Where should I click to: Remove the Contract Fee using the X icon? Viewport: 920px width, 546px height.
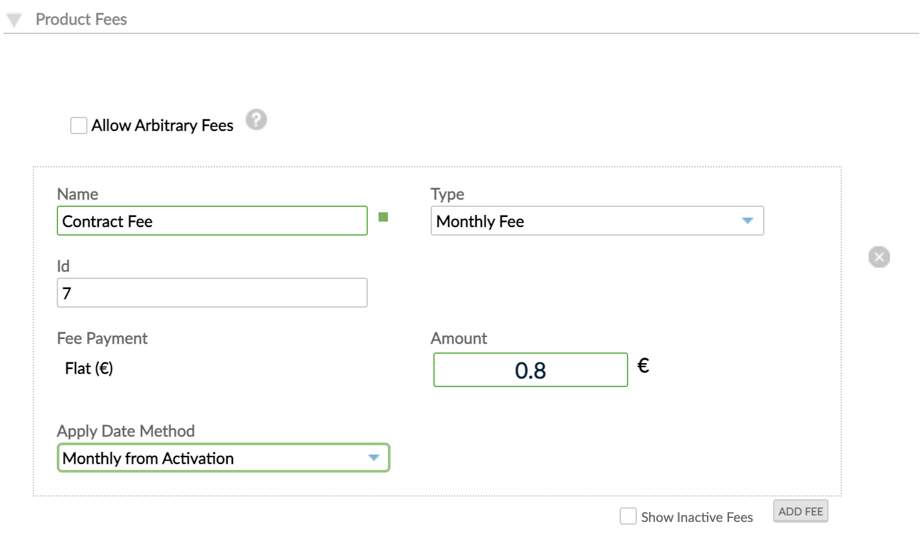[879, 257]
